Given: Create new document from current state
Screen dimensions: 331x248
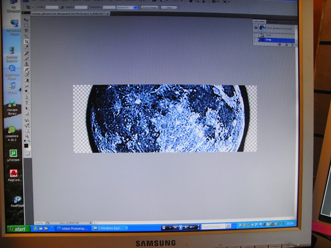Looking at the screenshot, I should [280, 45].
